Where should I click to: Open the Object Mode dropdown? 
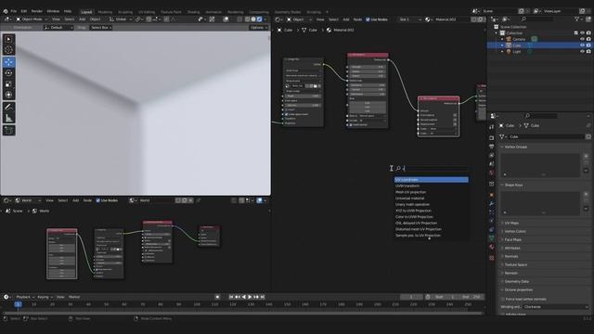32,19
